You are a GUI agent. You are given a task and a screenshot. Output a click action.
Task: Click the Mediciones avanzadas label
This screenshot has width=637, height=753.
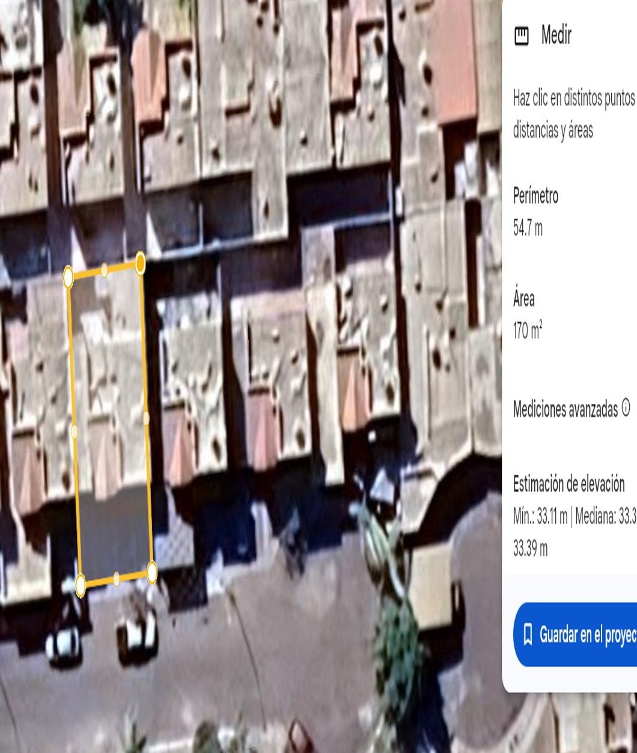(565, 409)
